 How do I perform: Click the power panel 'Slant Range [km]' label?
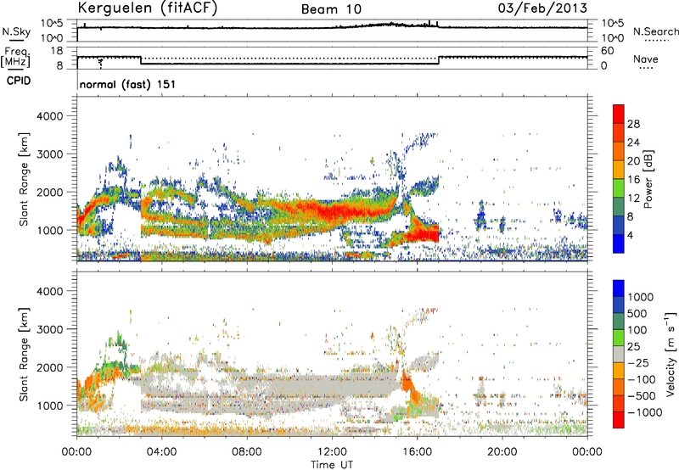coord(24,180)
